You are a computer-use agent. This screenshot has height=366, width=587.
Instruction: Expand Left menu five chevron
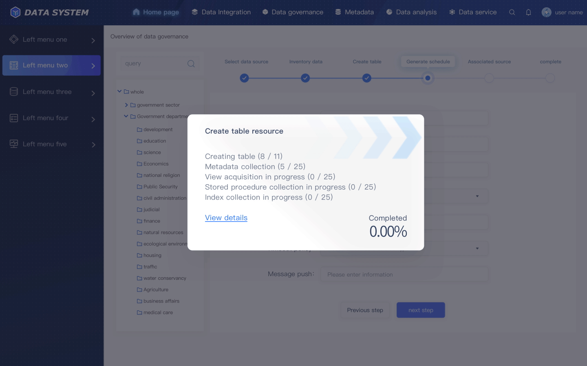pos(93,145)
